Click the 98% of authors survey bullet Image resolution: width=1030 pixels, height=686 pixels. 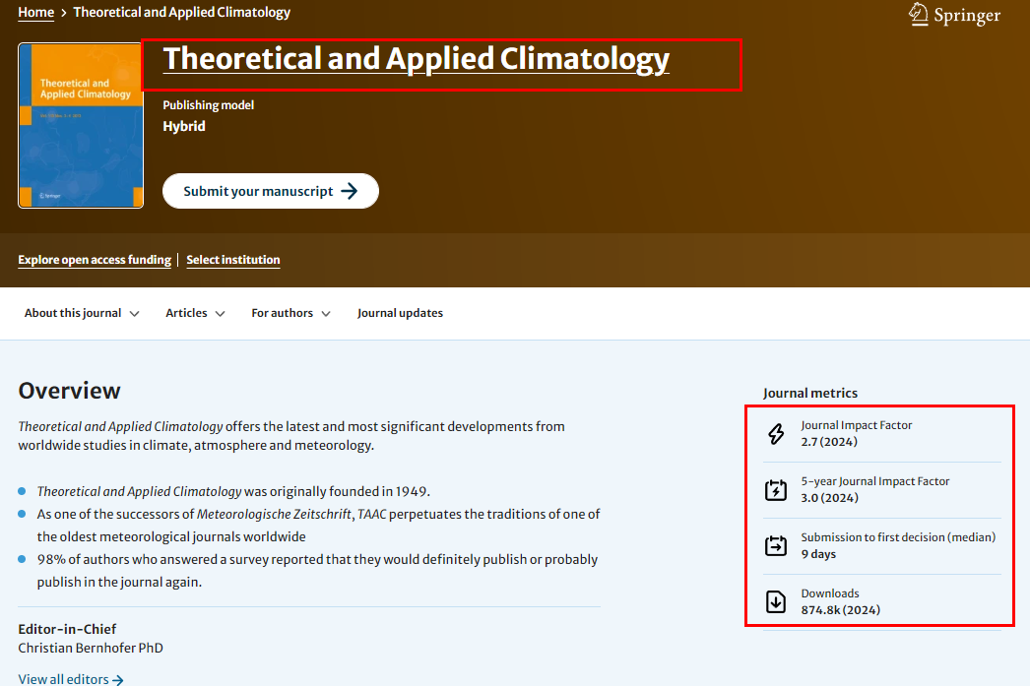point(317,571)
